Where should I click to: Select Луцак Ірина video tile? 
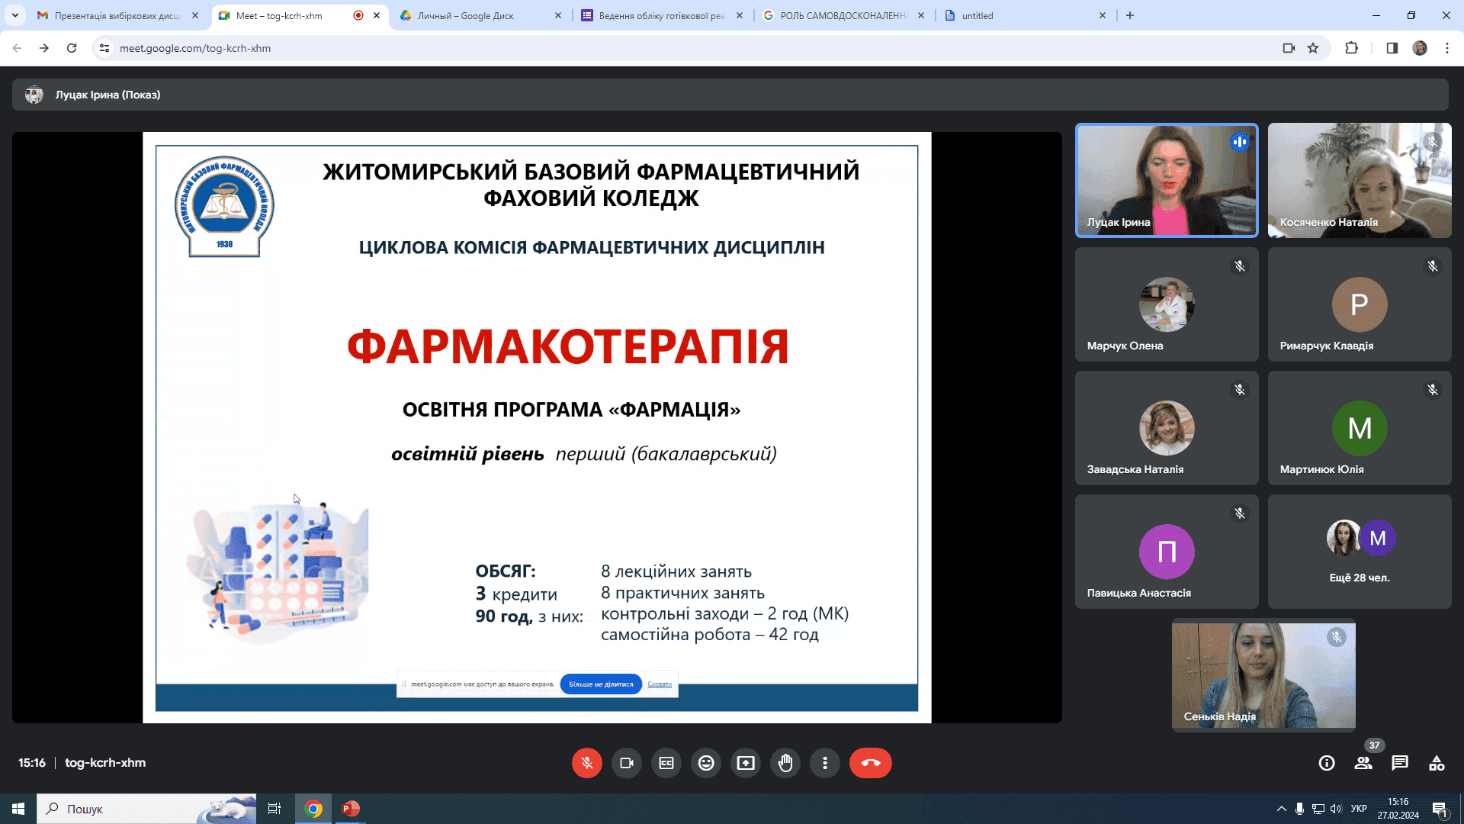(1167, 180)
